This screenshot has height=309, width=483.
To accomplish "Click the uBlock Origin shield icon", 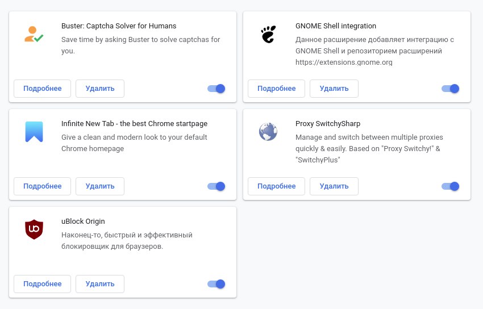I will [34, 229].
